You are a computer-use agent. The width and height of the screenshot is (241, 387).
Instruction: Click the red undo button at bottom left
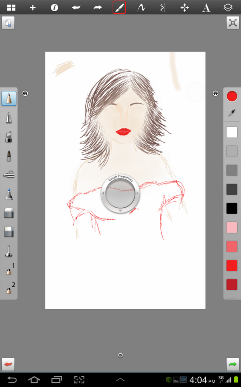[8, 364]
